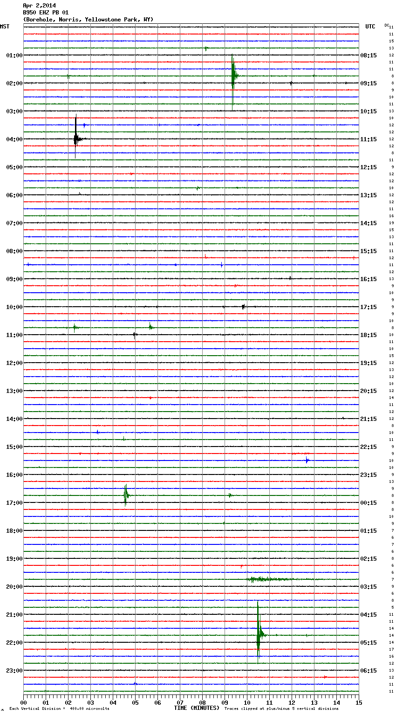Click the 16:00 MST time label

point(14,475)
